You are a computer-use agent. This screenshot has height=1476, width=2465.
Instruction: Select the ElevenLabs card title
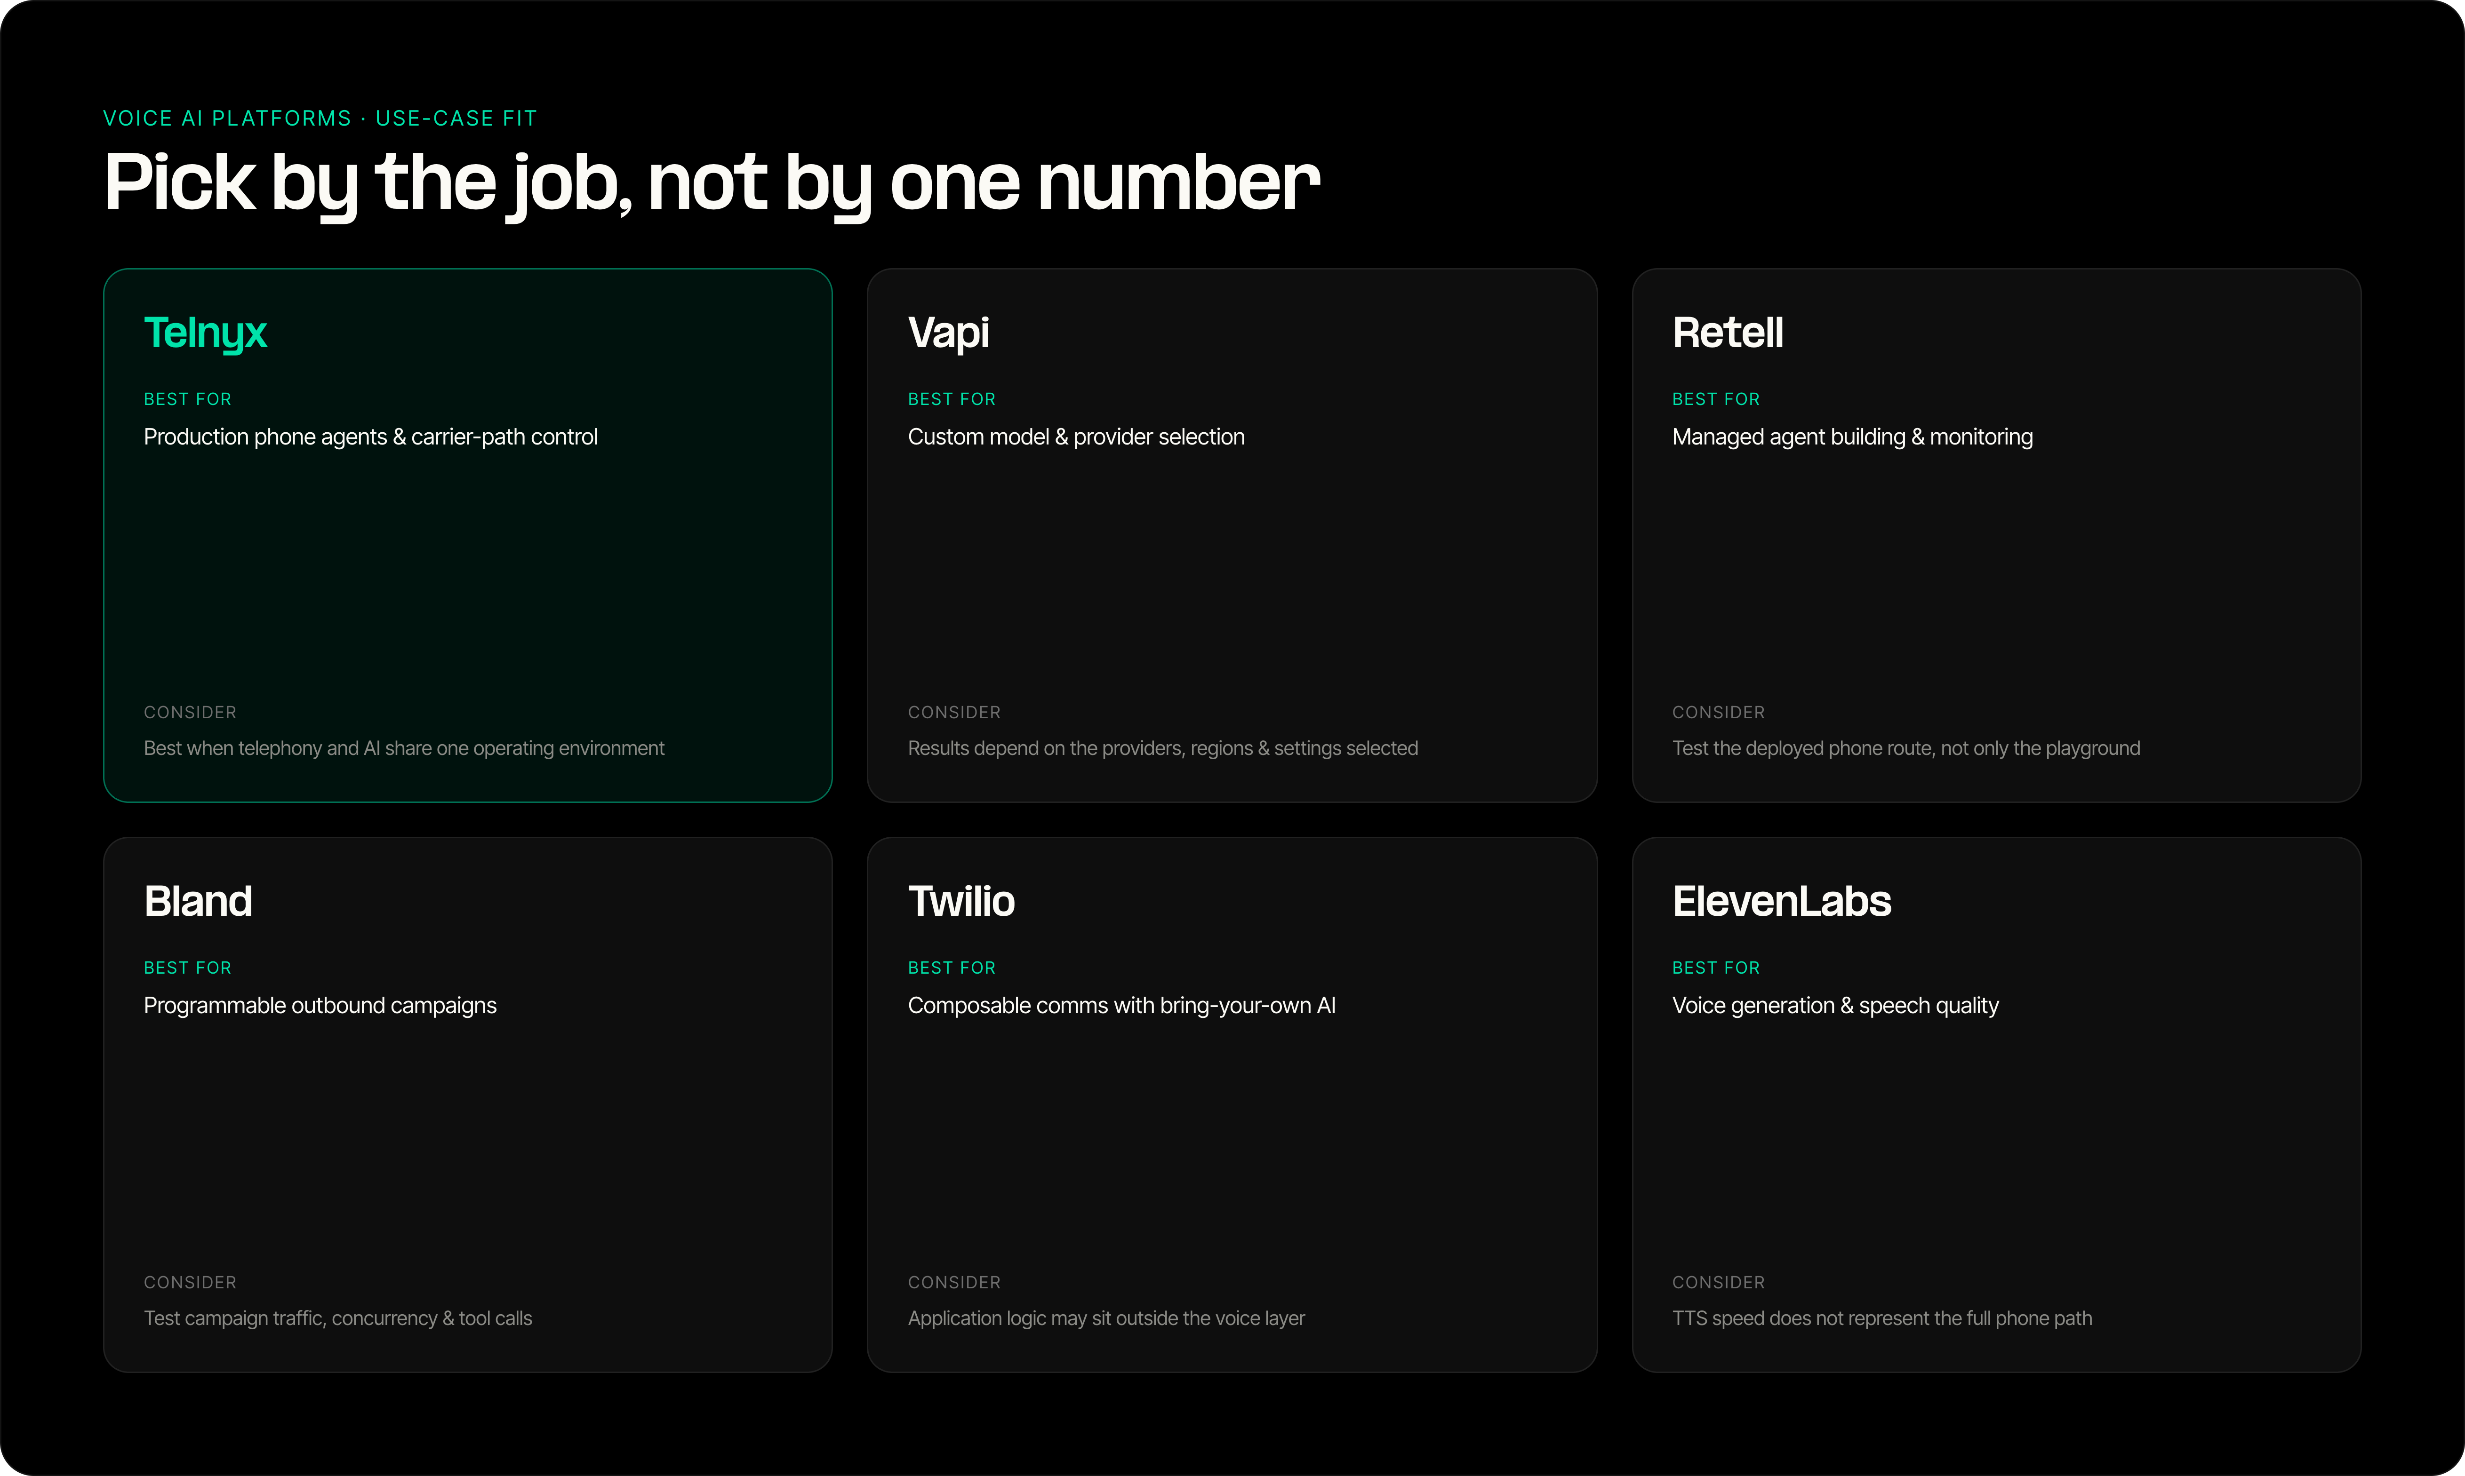tap(1781, 901)
